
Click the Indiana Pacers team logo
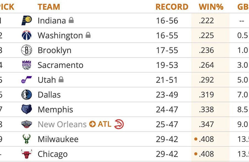[27, 21]
